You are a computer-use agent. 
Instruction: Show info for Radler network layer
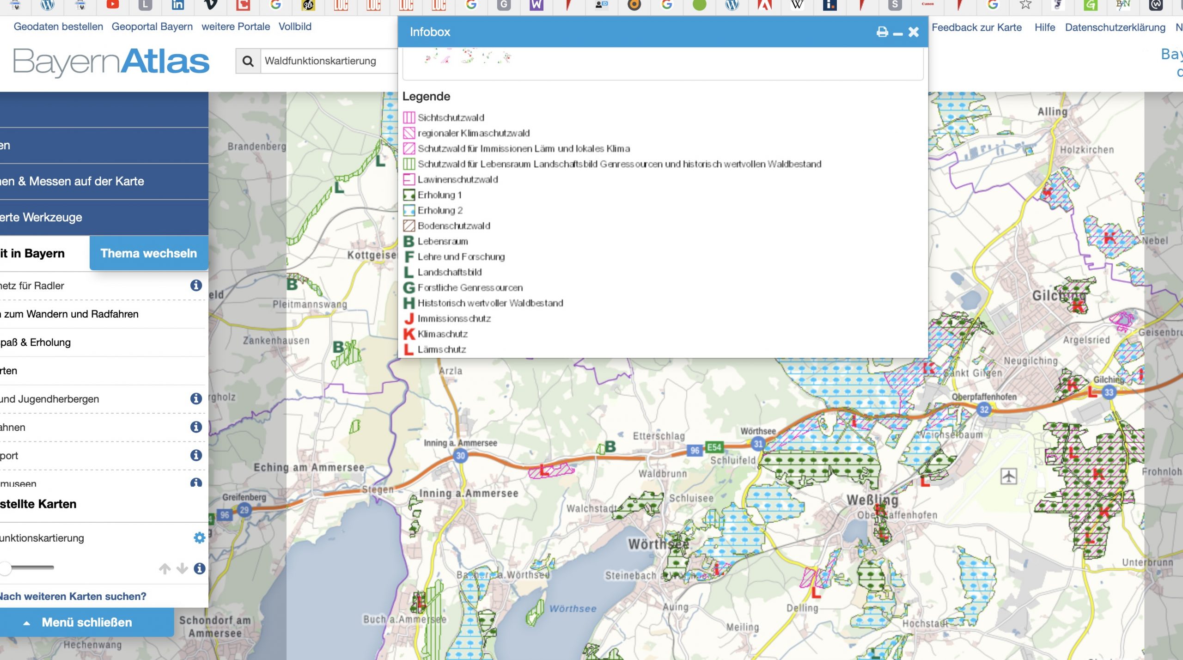pyautogui.click(x=196, y=285)
